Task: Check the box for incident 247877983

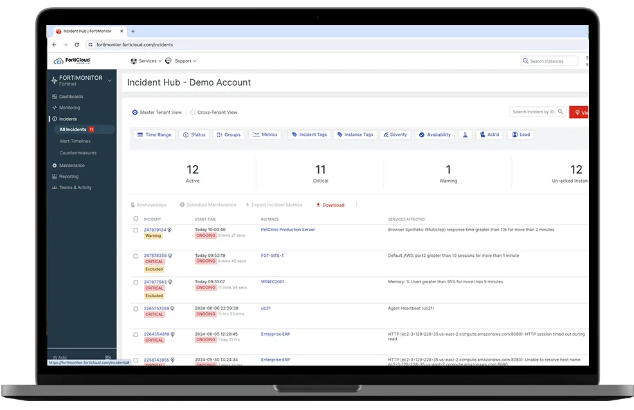Action: pos(136,283)
